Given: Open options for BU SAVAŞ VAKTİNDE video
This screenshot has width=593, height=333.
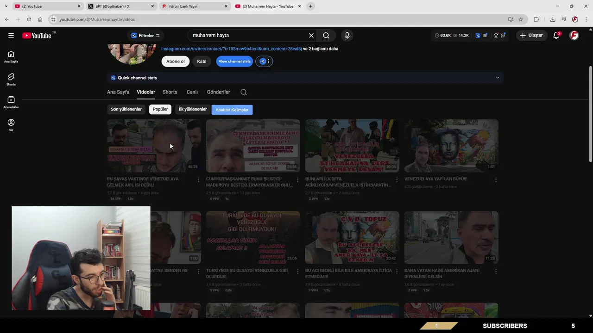Looking at the screenshot, I should [199, 179].
